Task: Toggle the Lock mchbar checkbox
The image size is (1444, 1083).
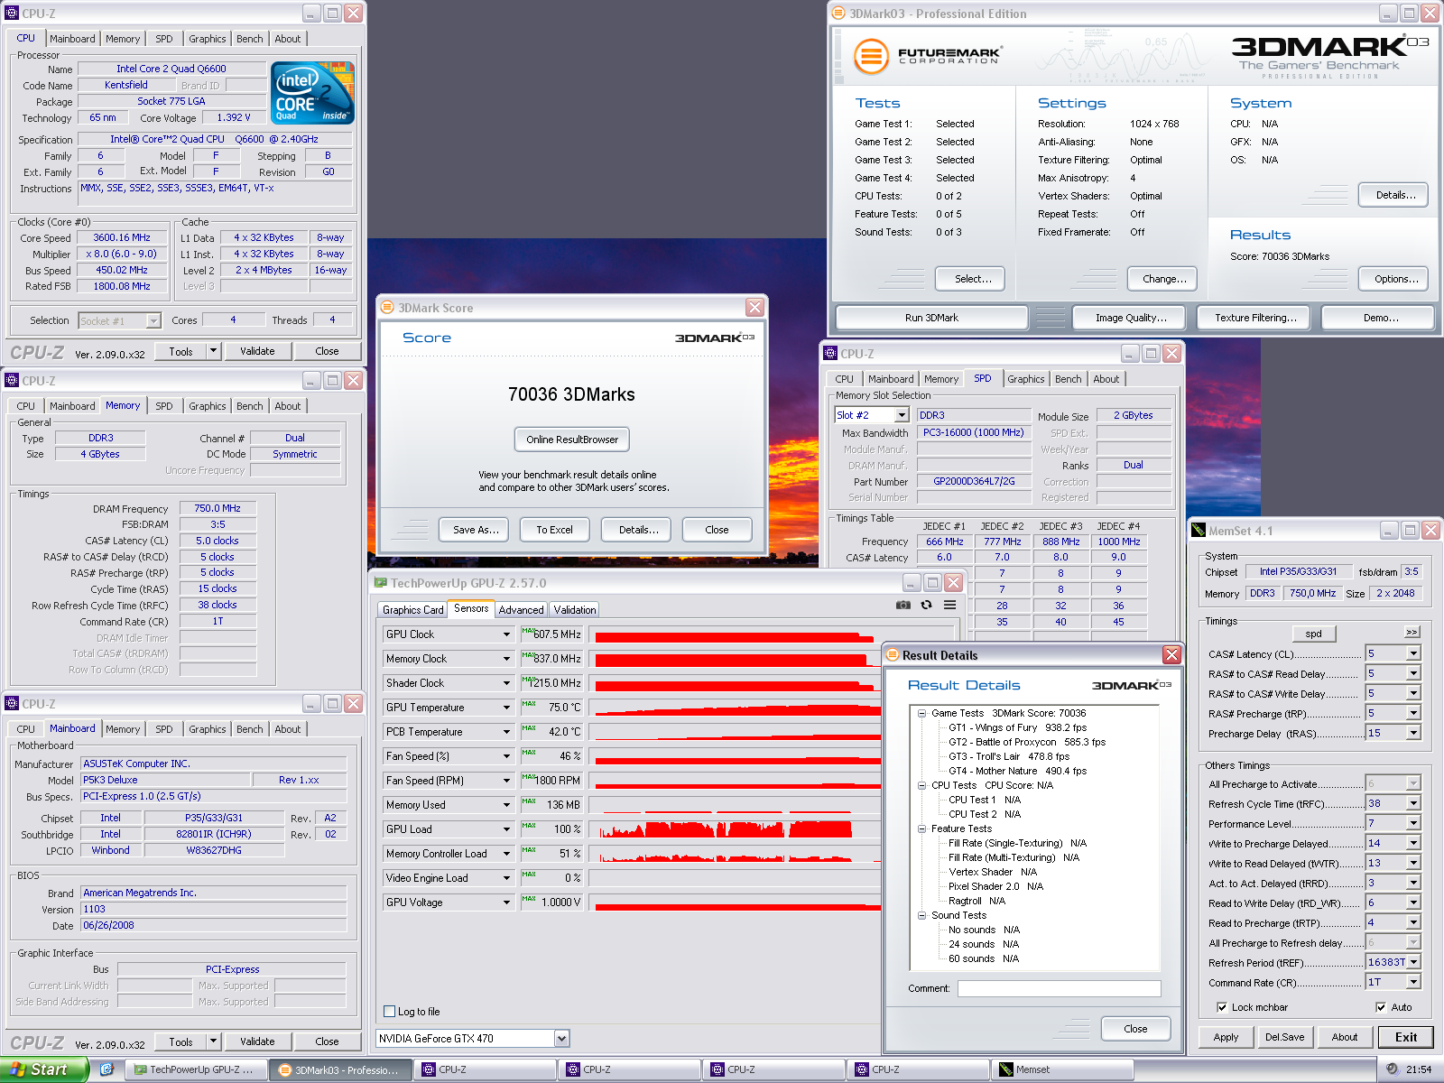Action: [x=1222, y=1007]
